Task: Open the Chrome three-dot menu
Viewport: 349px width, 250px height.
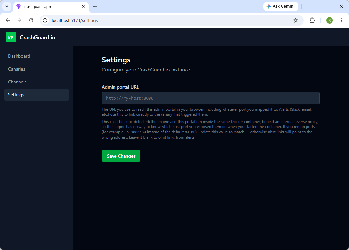Action: tap(341, 20)
